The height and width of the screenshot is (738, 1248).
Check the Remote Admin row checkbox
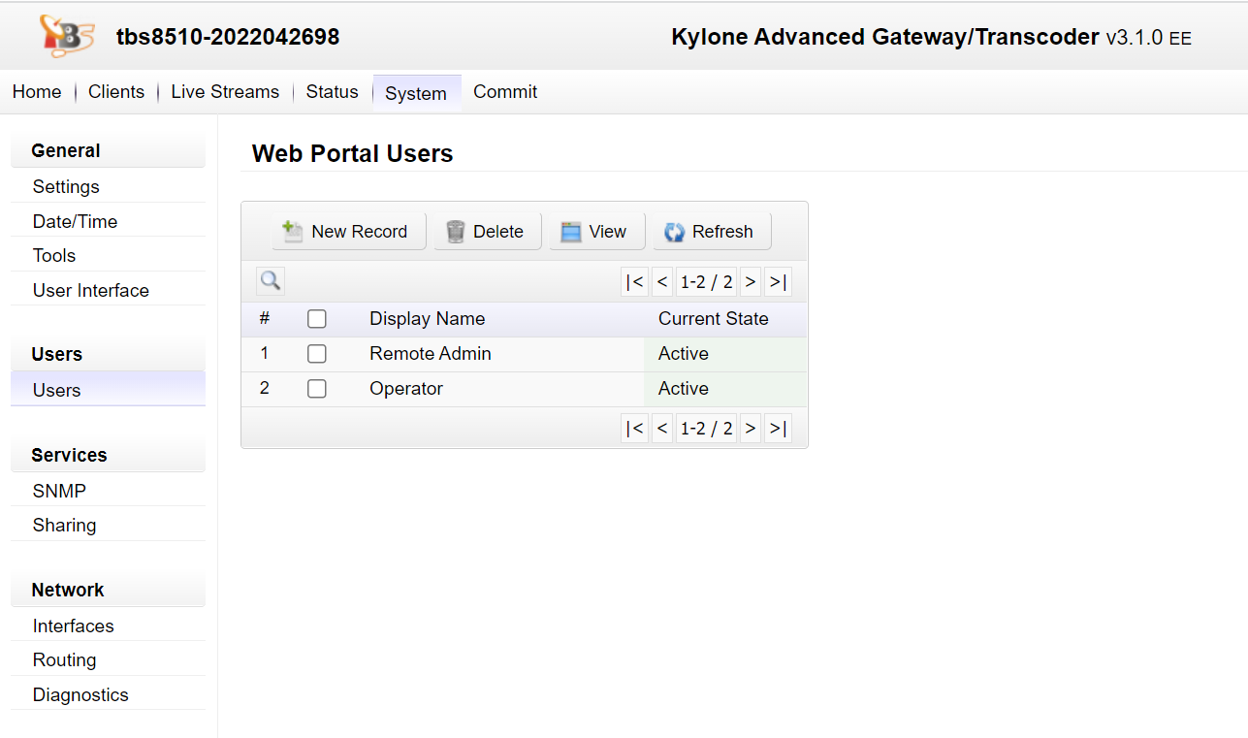[x=316, y=354]
